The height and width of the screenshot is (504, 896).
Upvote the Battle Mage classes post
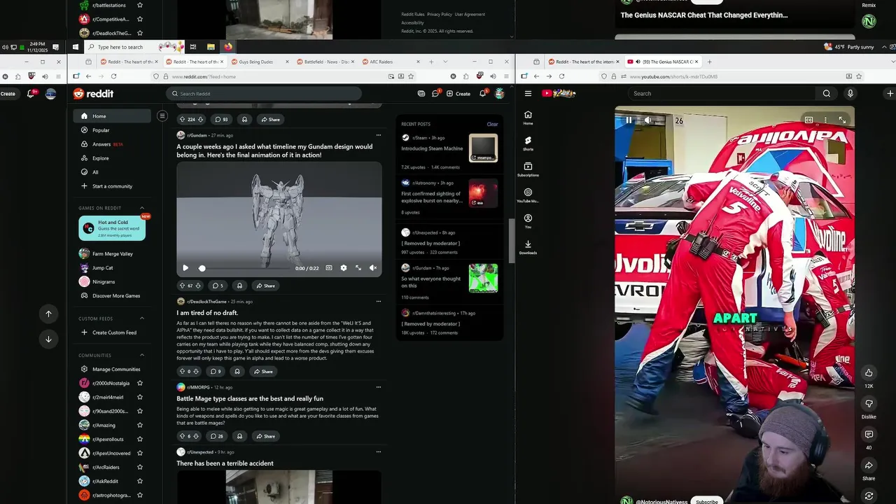click(183, 436)
